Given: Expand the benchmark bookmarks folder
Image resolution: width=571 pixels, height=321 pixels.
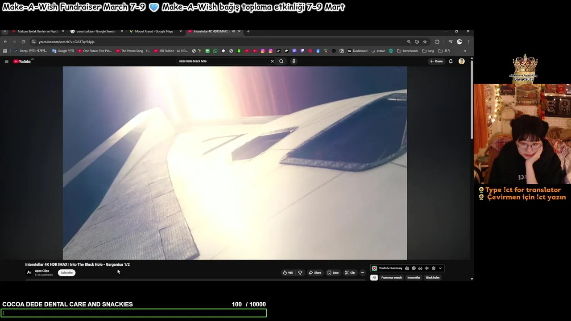Looking at the screenshot, I should [408, 51].
